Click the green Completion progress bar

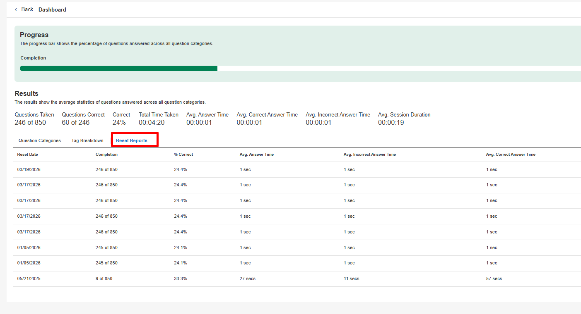coord(118,68)
